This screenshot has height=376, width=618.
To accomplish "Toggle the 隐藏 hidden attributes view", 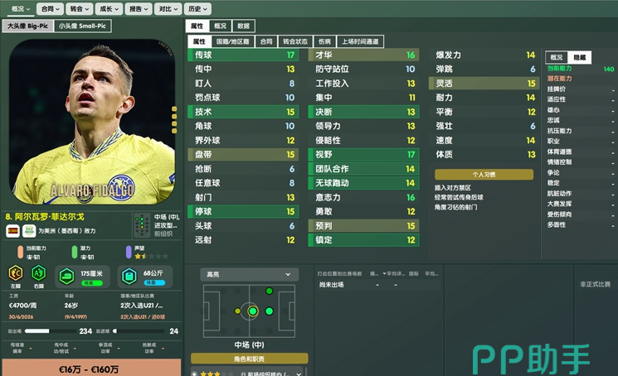I will [x=579, y=57].
